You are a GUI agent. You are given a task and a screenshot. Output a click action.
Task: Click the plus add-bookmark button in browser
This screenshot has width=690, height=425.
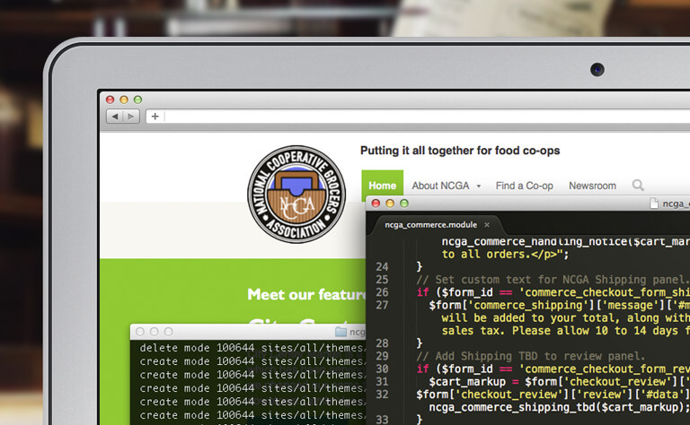tap(155, 117)
